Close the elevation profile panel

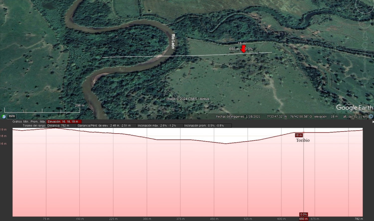click(373, 122)
